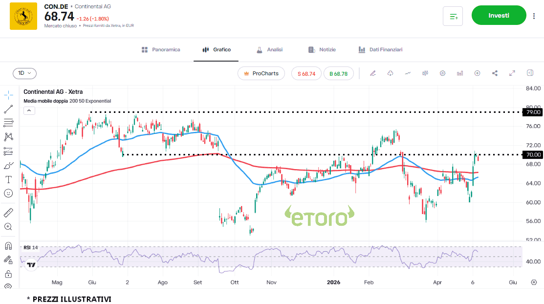Share the chart
Screen dimensions: 544x304
coord(495,73)
